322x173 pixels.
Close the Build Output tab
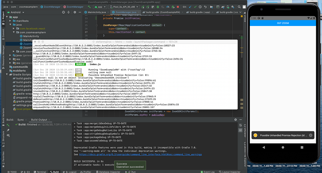[x=50, y=120]
